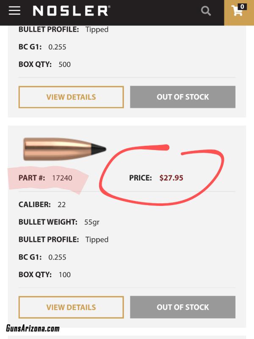Click Out of Stock above part 17240

tap(182, 97)
